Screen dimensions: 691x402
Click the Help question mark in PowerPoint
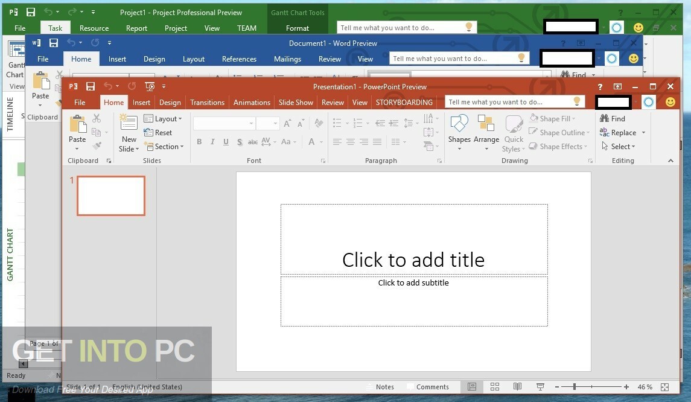pos(600,86)
